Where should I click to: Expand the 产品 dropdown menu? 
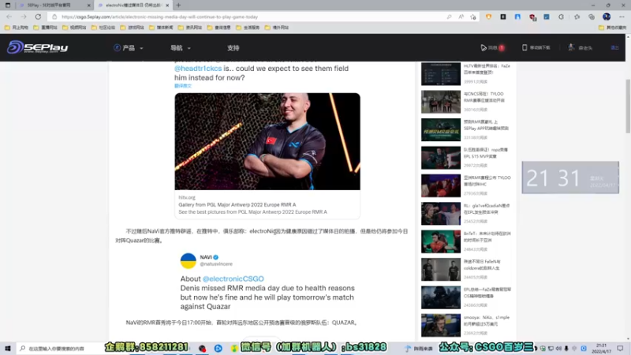point(129,48)
